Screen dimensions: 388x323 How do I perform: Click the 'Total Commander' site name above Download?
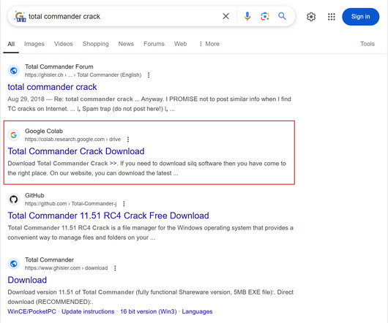pyautogui.click(x=49, y=259)
